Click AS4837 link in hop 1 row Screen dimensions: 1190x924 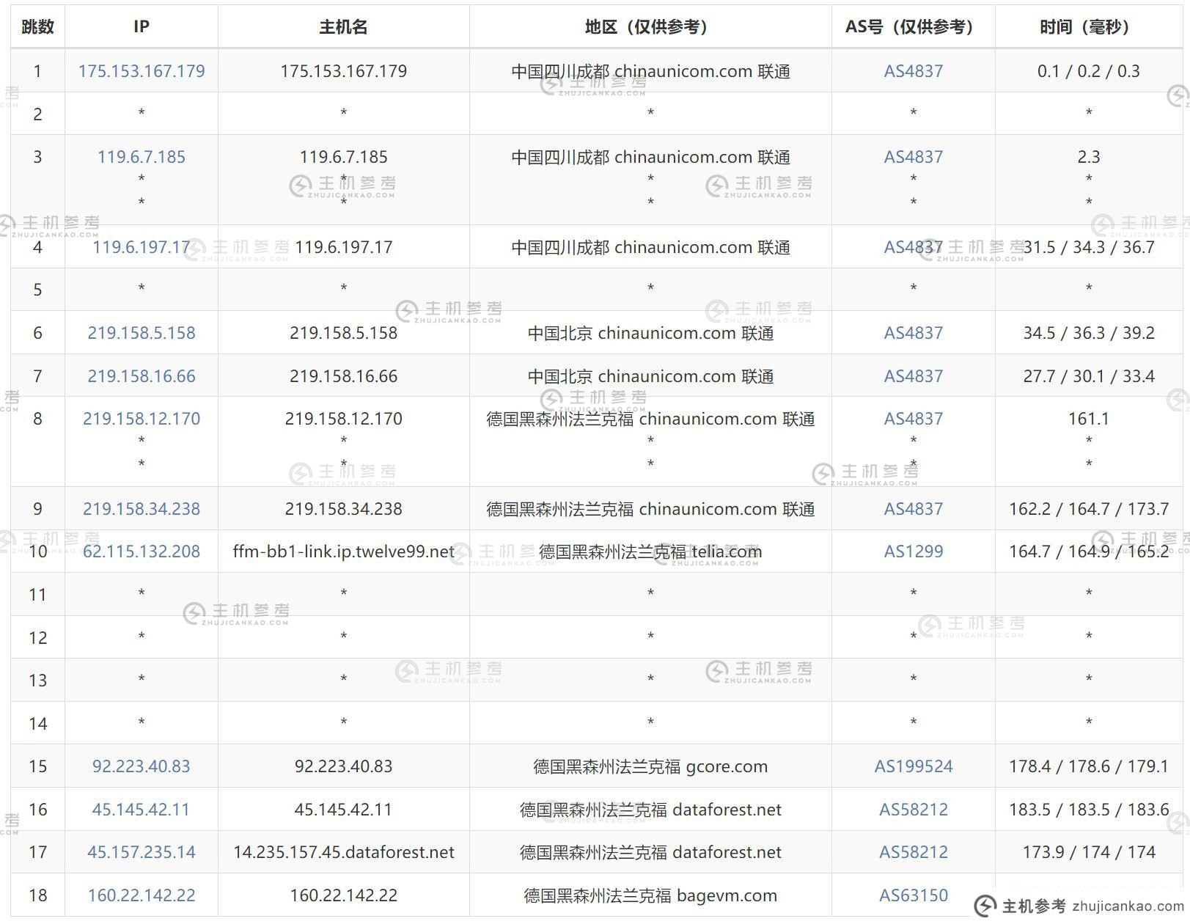(914, 71)
